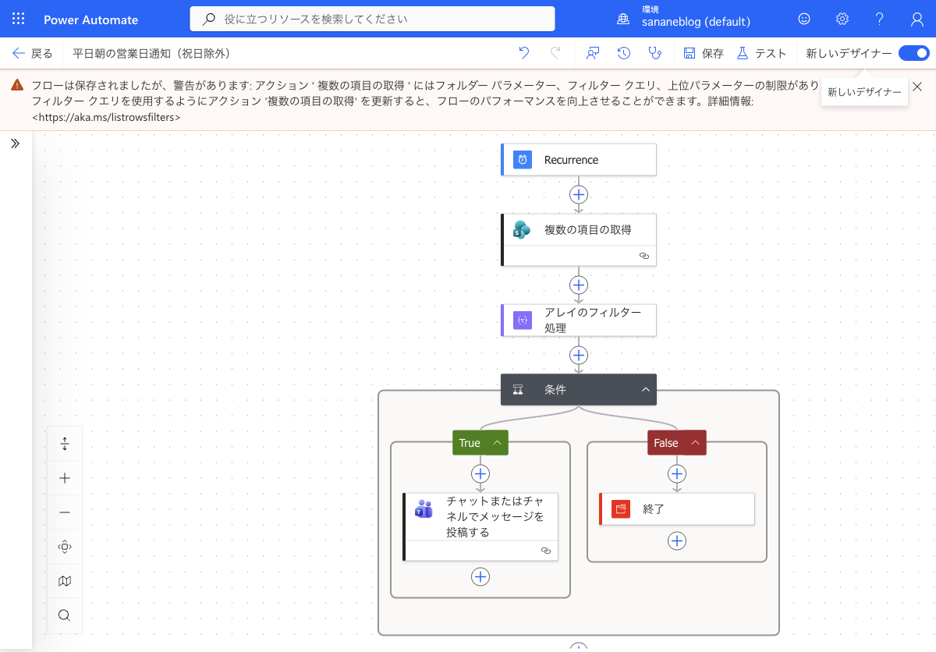This screenshot has height=652, width=936.
Task: Zoom in the canvas with plus button
Action: click(x=65, y=478)
